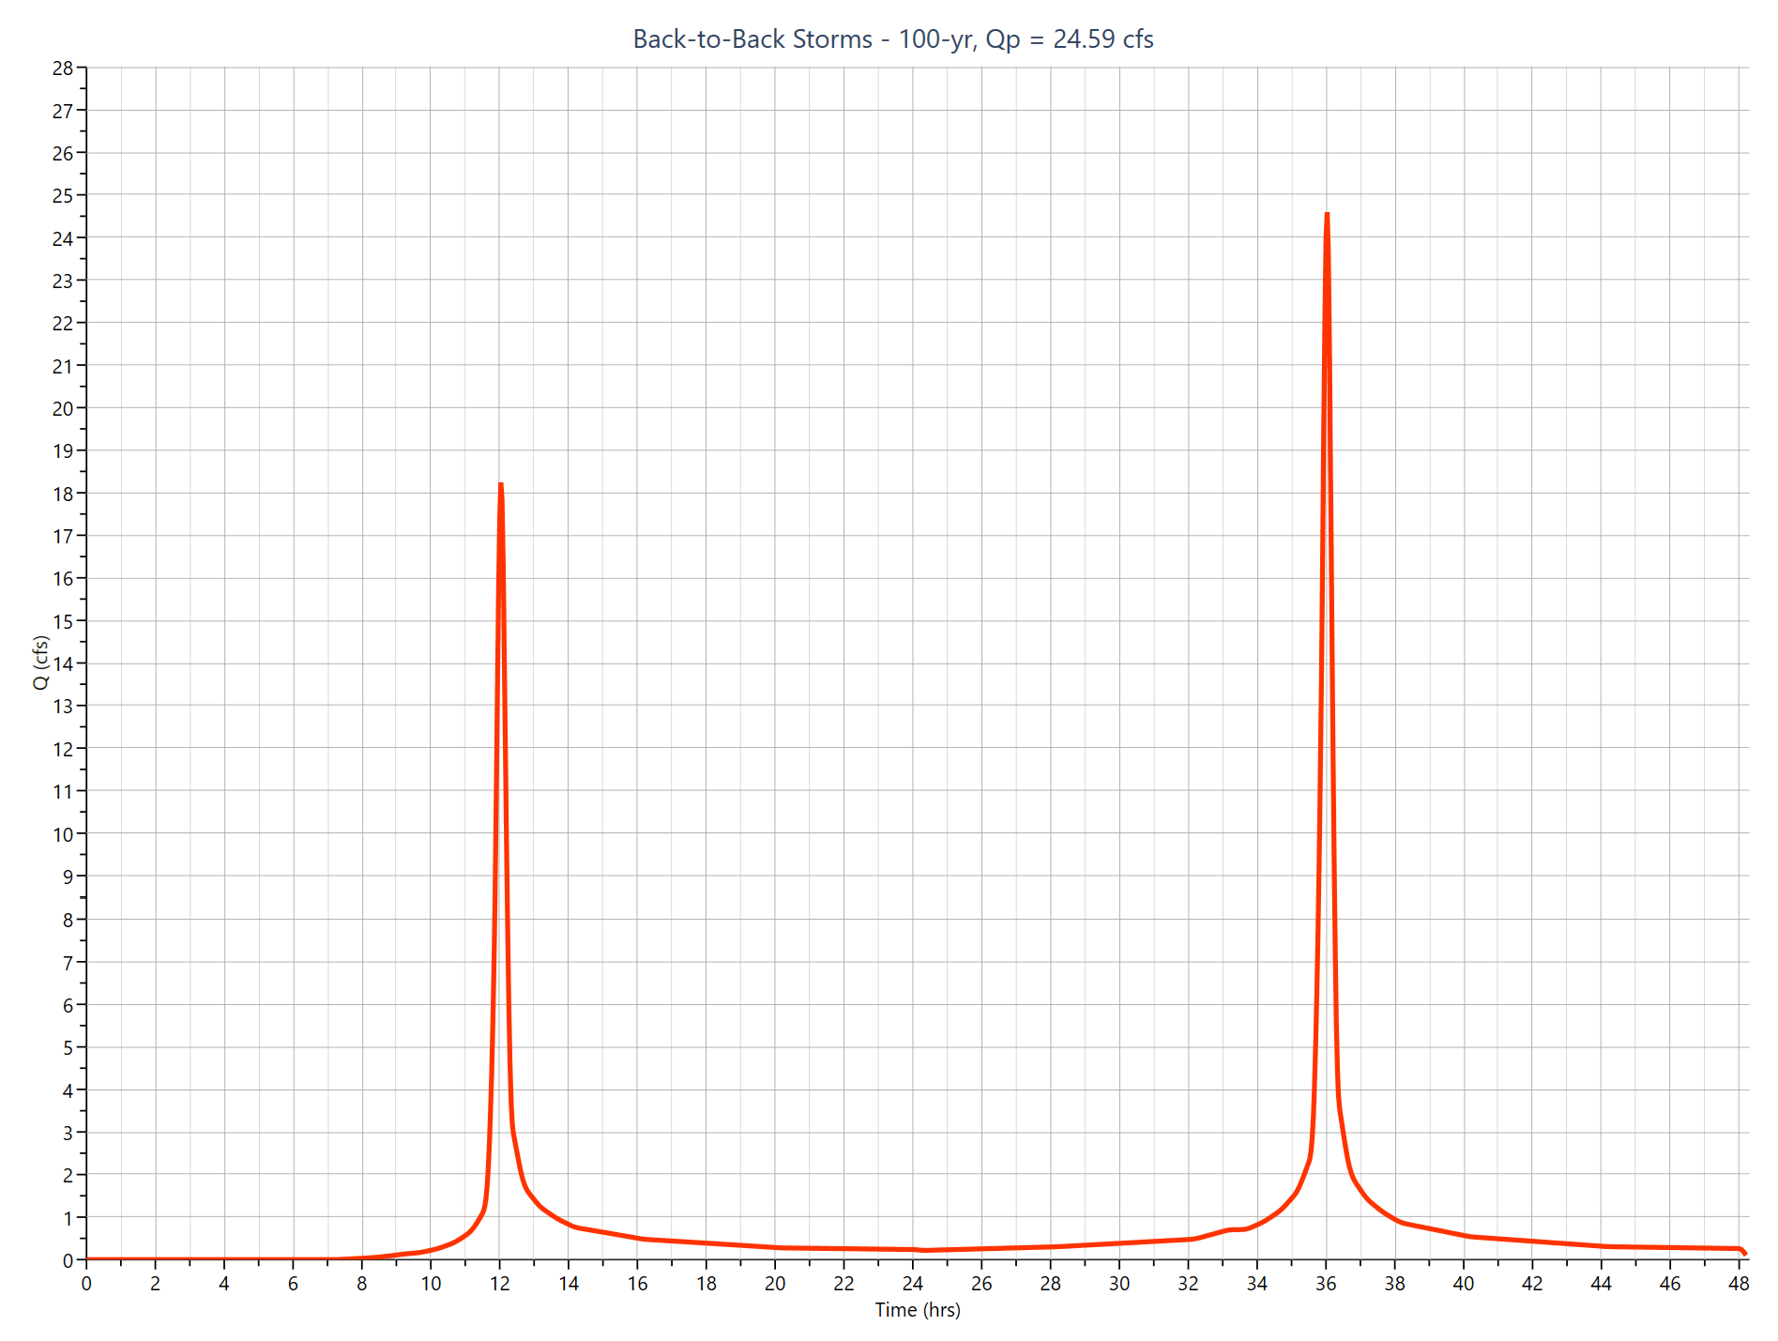Click the baseline flow near hour 4
The image size is (1778, 1341).
[225, 1257]
